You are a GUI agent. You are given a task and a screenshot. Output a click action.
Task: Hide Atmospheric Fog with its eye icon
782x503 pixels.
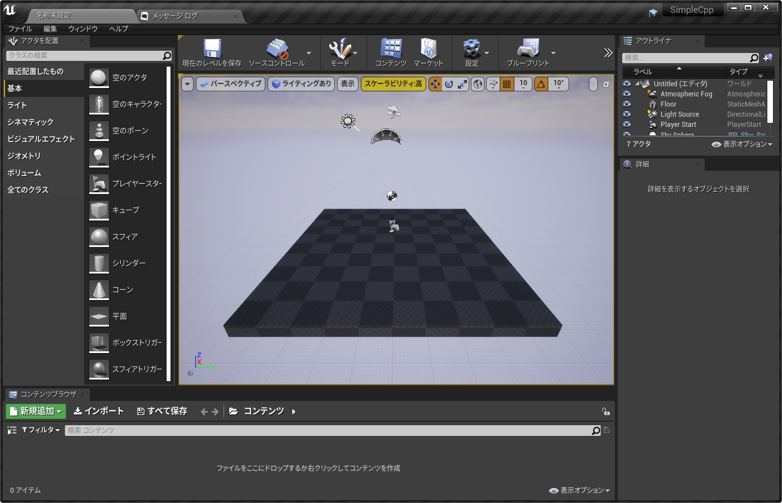(627, 94)
